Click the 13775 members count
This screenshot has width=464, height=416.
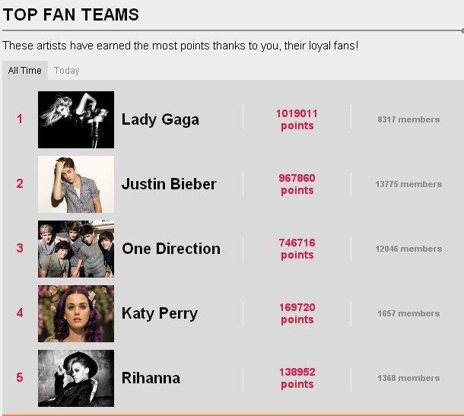pos(408,184)
